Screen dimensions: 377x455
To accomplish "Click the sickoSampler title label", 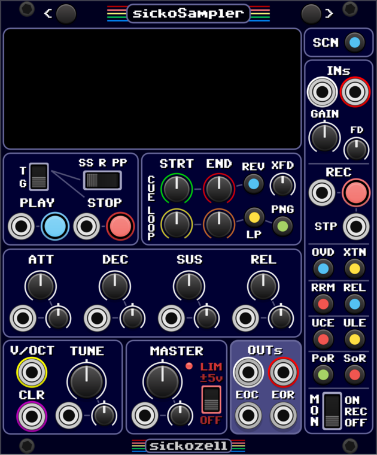I will click(x=188, y=14).
